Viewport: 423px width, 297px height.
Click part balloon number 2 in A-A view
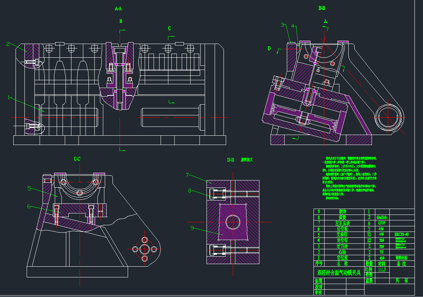(8, 44)
